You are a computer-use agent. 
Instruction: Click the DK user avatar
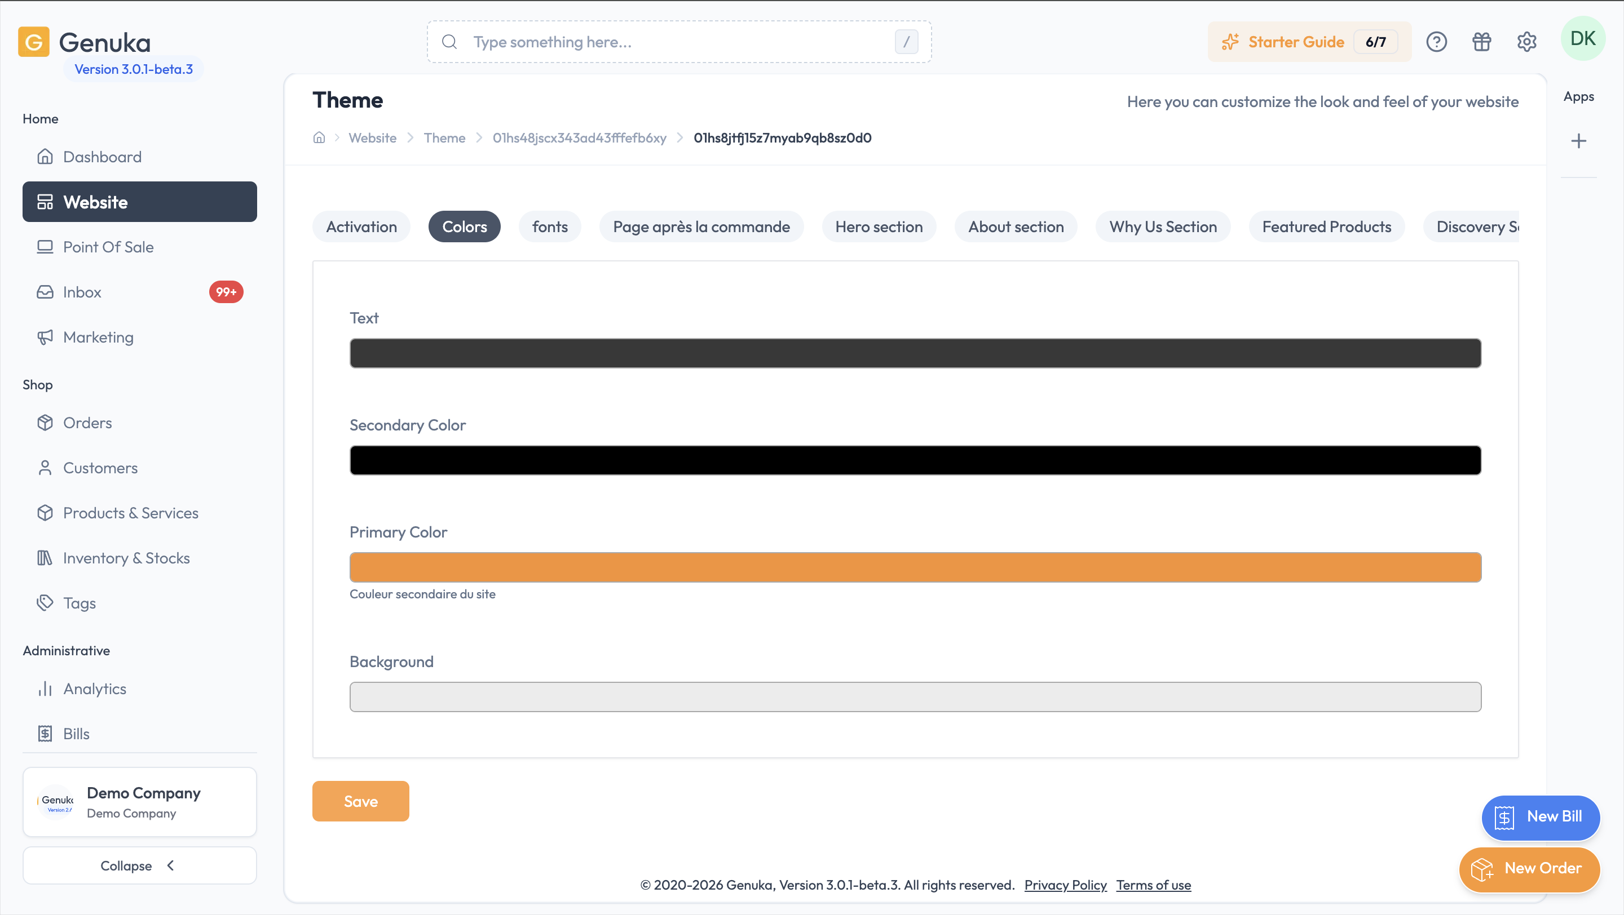pyautogui.click(x=1582, y=39)
